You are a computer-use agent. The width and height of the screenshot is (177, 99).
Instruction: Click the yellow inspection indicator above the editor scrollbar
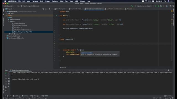click(172, 11)
